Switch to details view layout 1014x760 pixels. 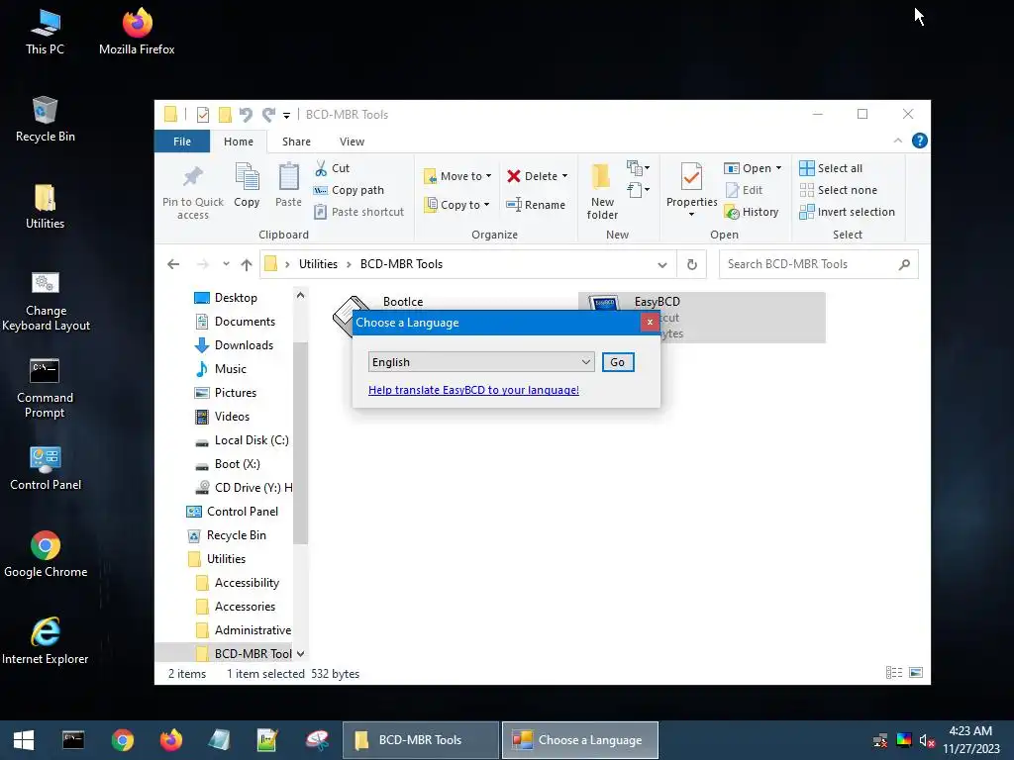(x=894, y=673)
